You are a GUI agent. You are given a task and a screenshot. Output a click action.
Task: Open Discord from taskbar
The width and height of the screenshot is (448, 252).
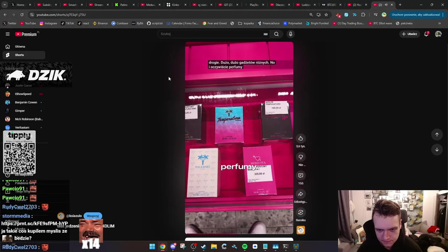click(x=173, y=246)
